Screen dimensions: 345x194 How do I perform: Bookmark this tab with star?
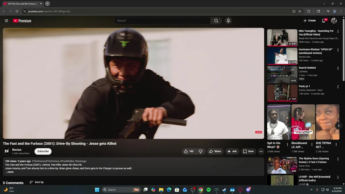coord(300,11)
